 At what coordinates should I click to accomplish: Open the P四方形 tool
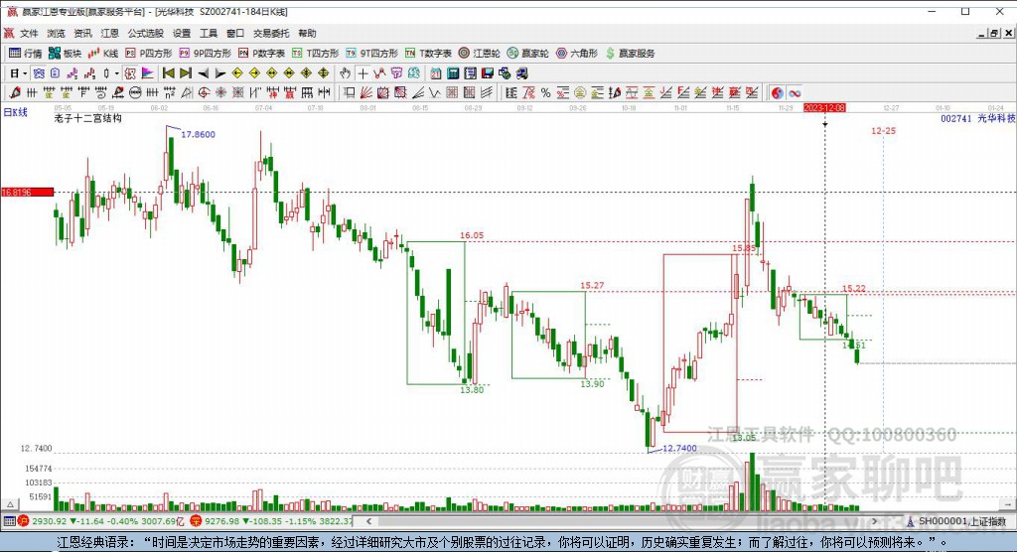tap(149, 54)
